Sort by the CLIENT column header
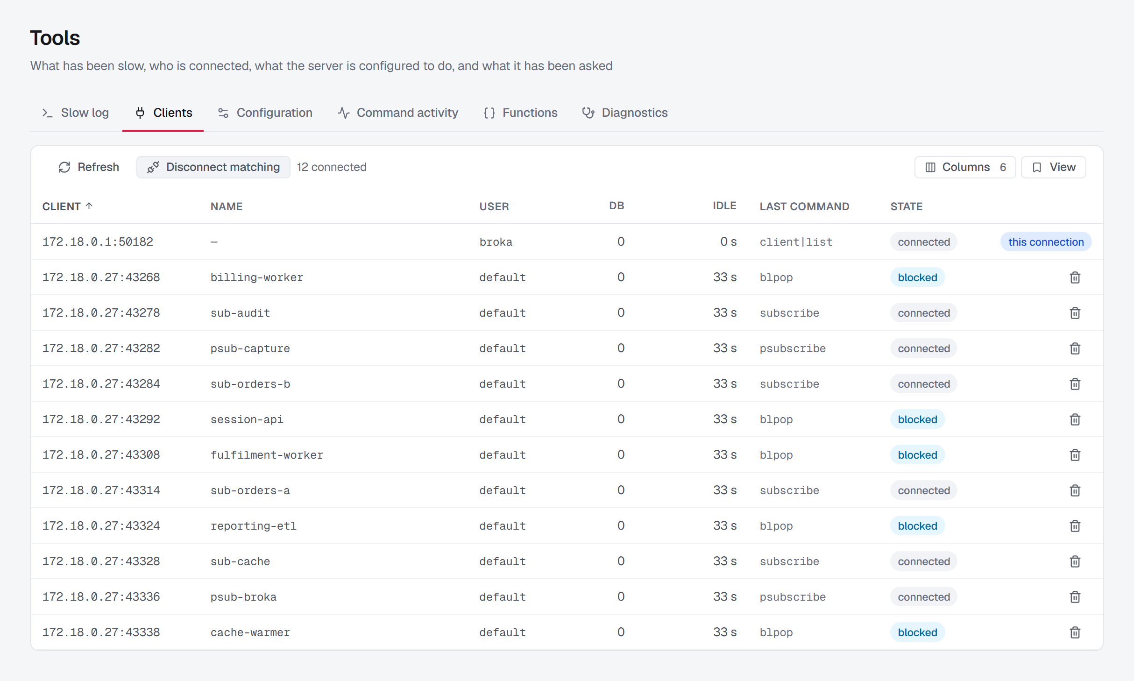The width and height of the screenshot is (1134, 681). click(x=67, y=206)
